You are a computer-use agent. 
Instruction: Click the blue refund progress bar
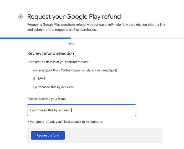[35, 38]
